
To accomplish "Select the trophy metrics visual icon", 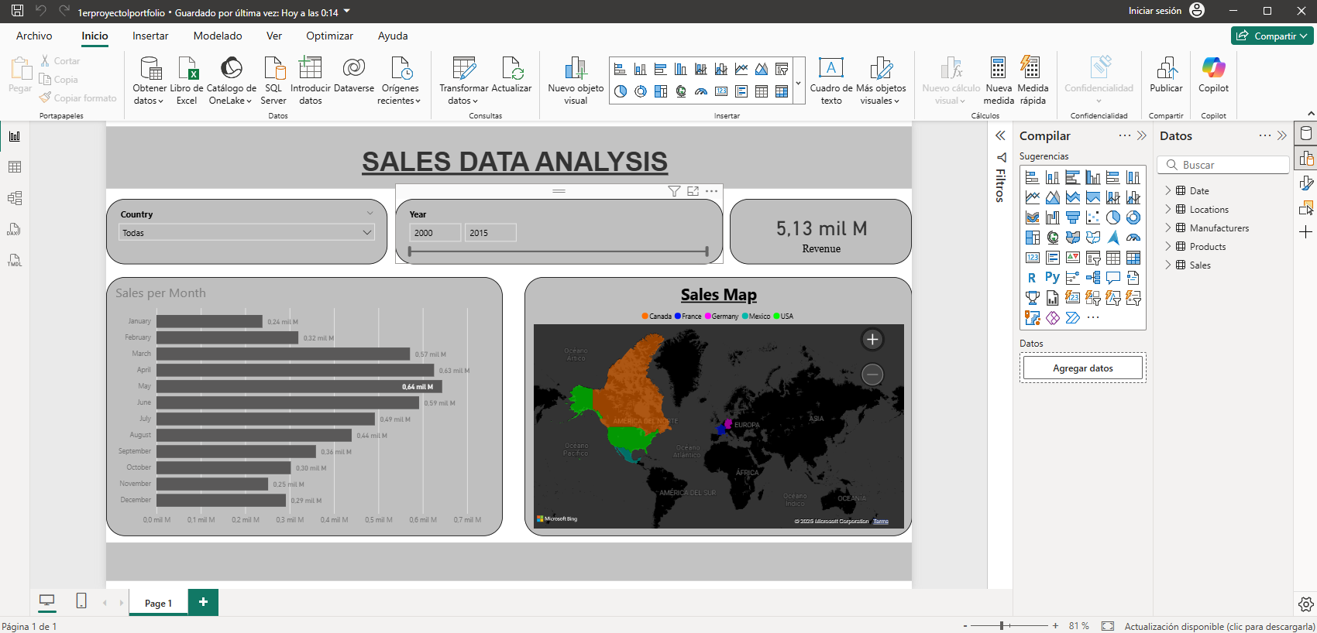I will [1033, 298].
